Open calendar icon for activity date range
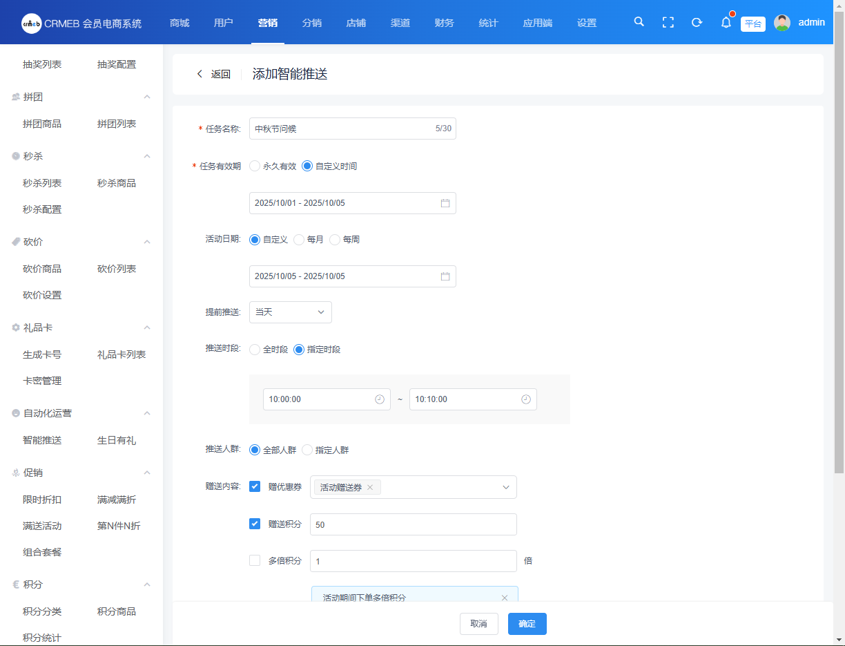Image resolution: width=845 pixels, height=646 pixels. [445, 276]
